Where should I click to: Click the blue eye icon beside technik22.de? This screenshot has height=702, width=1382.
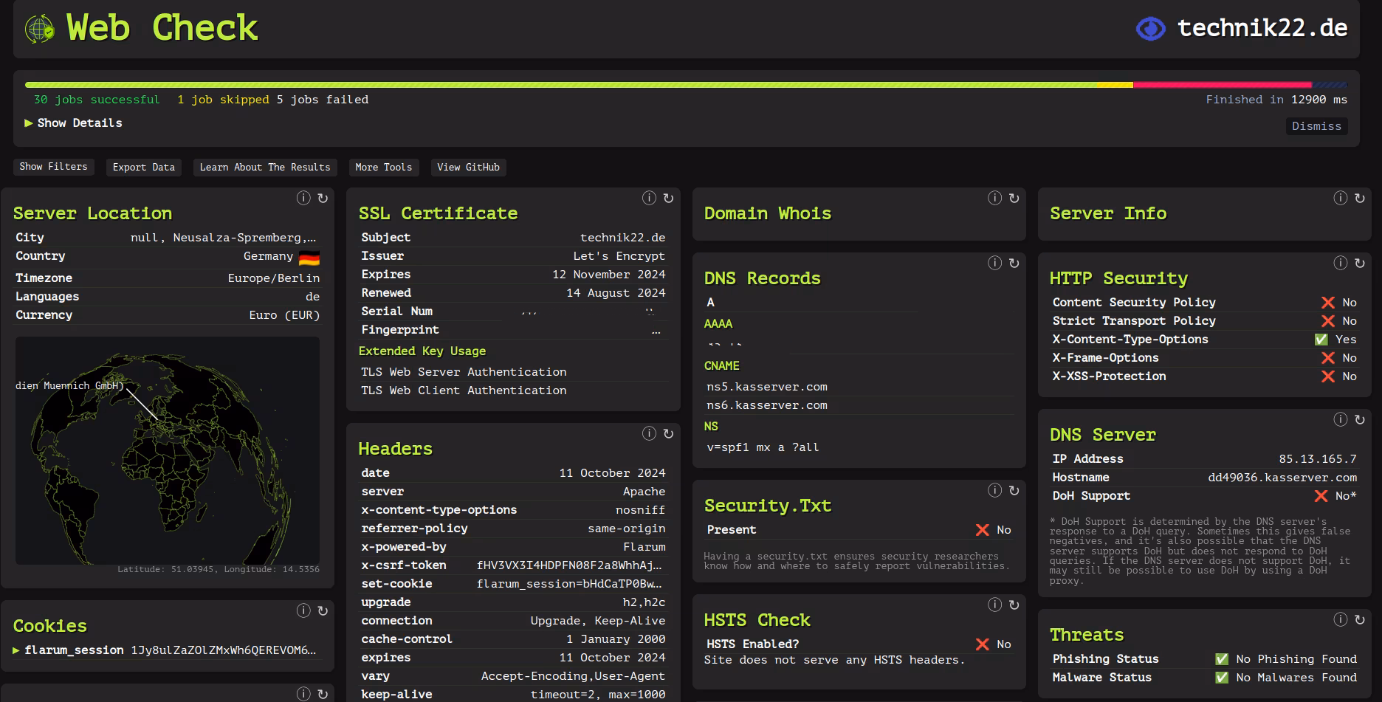pos(1150,29)
